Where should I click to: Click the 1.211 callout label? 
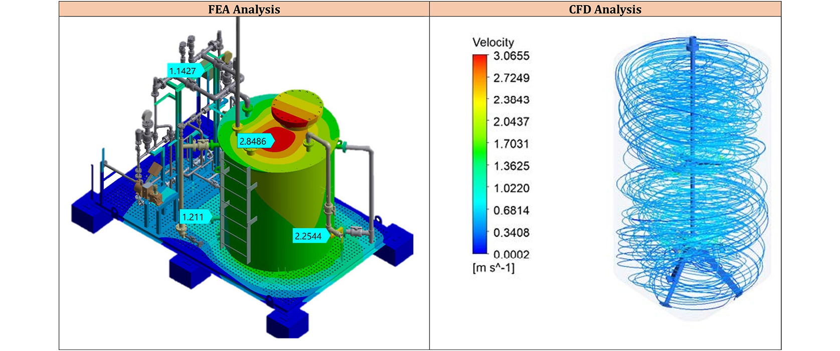(193, 217)
